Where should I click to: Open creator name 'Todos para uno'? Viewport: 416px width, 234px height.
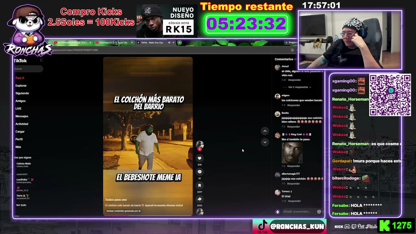coord(116,200)
